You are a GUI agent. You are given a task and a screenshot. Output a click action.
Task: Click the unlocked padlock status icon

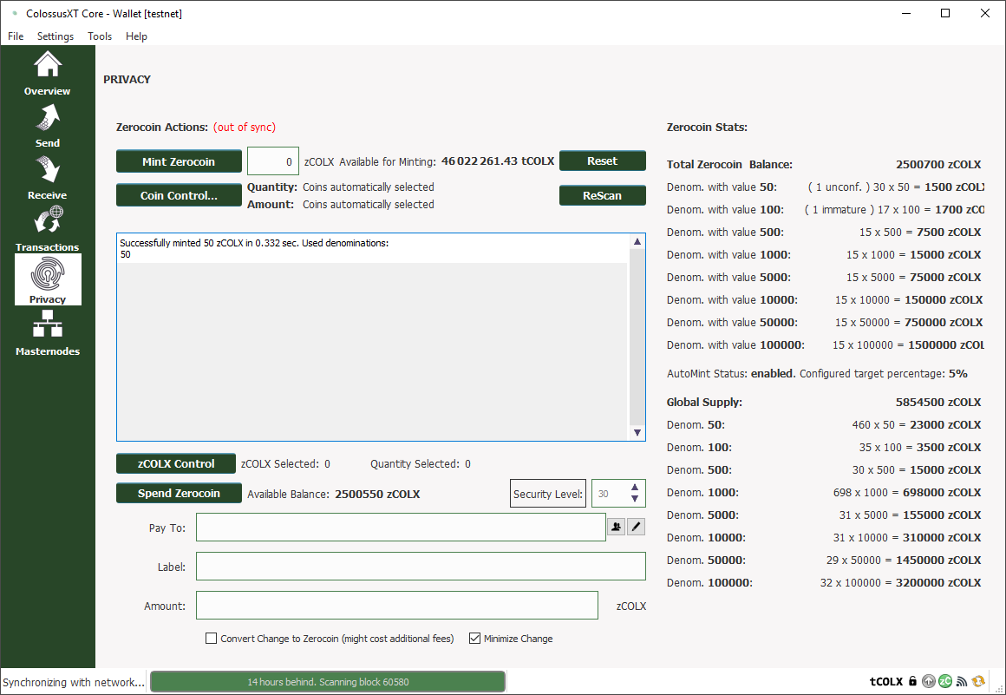[x=912, y=681]
